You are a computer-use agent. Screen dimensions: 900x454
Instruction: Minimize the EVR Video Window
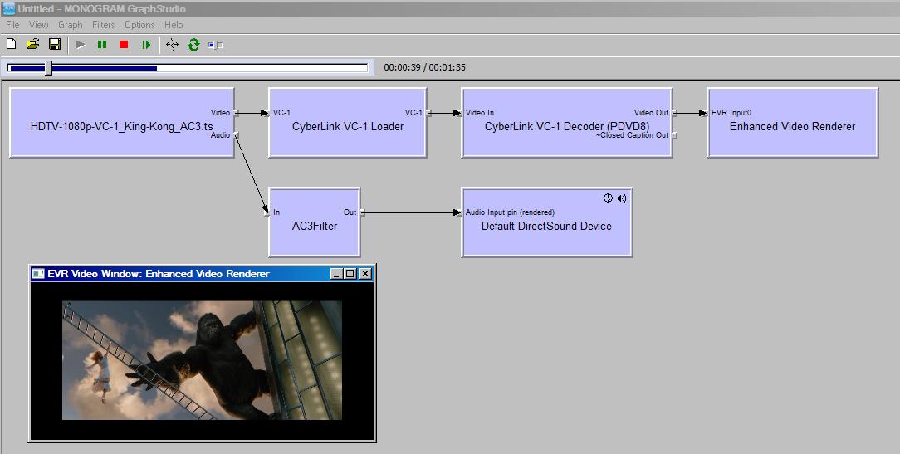click(336, 275)
